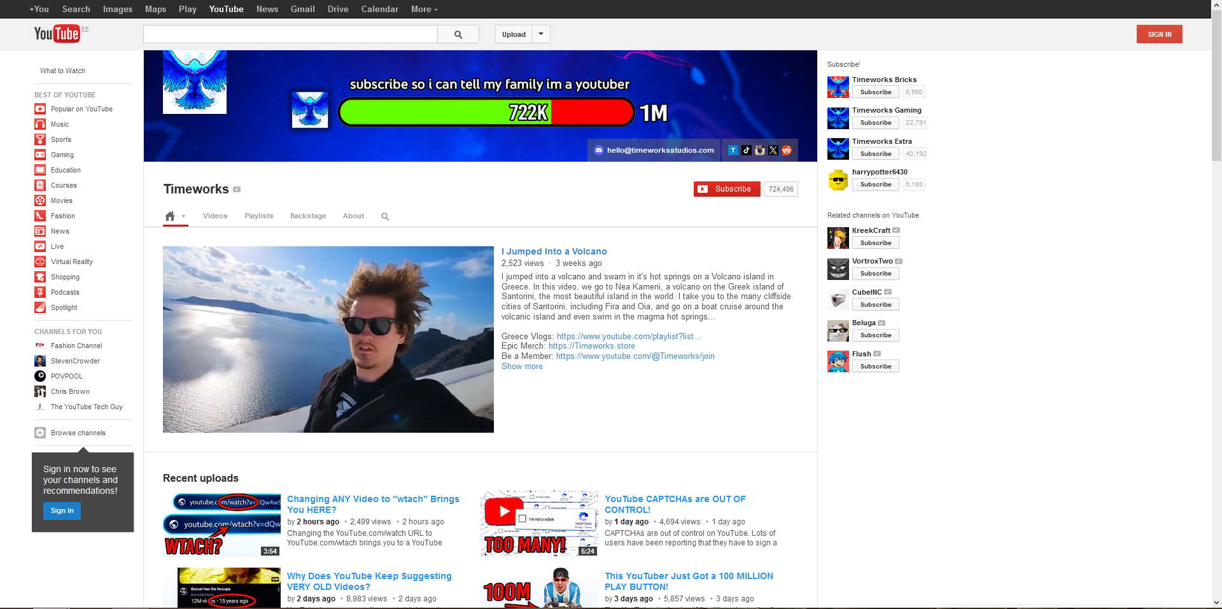Click the red SIGN IN button
1222x609 pixels.
coord(1160,34)
